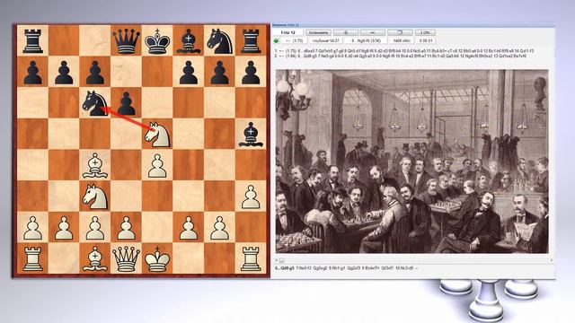Select the white knight on e5
Screen dimensions: 575x323
coord(157,135)
